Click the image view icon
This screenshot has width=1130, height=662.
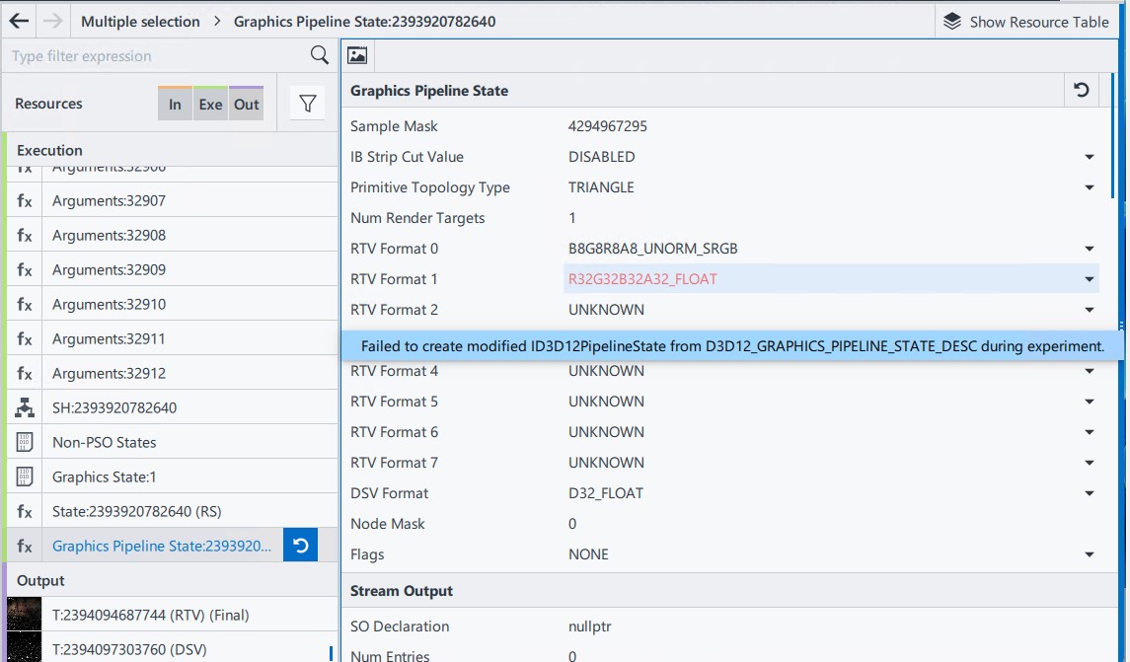(357, 56)
